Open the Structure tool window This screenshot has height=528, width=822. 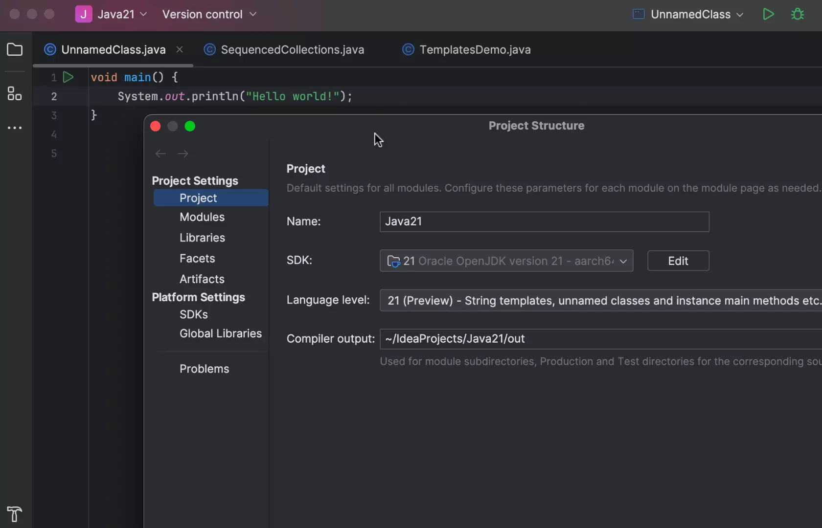14,93
